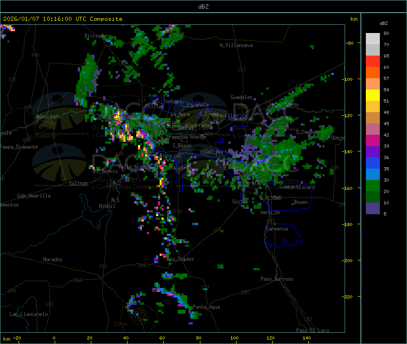Click the Los_Toldos label

click(x=180, y=259)
